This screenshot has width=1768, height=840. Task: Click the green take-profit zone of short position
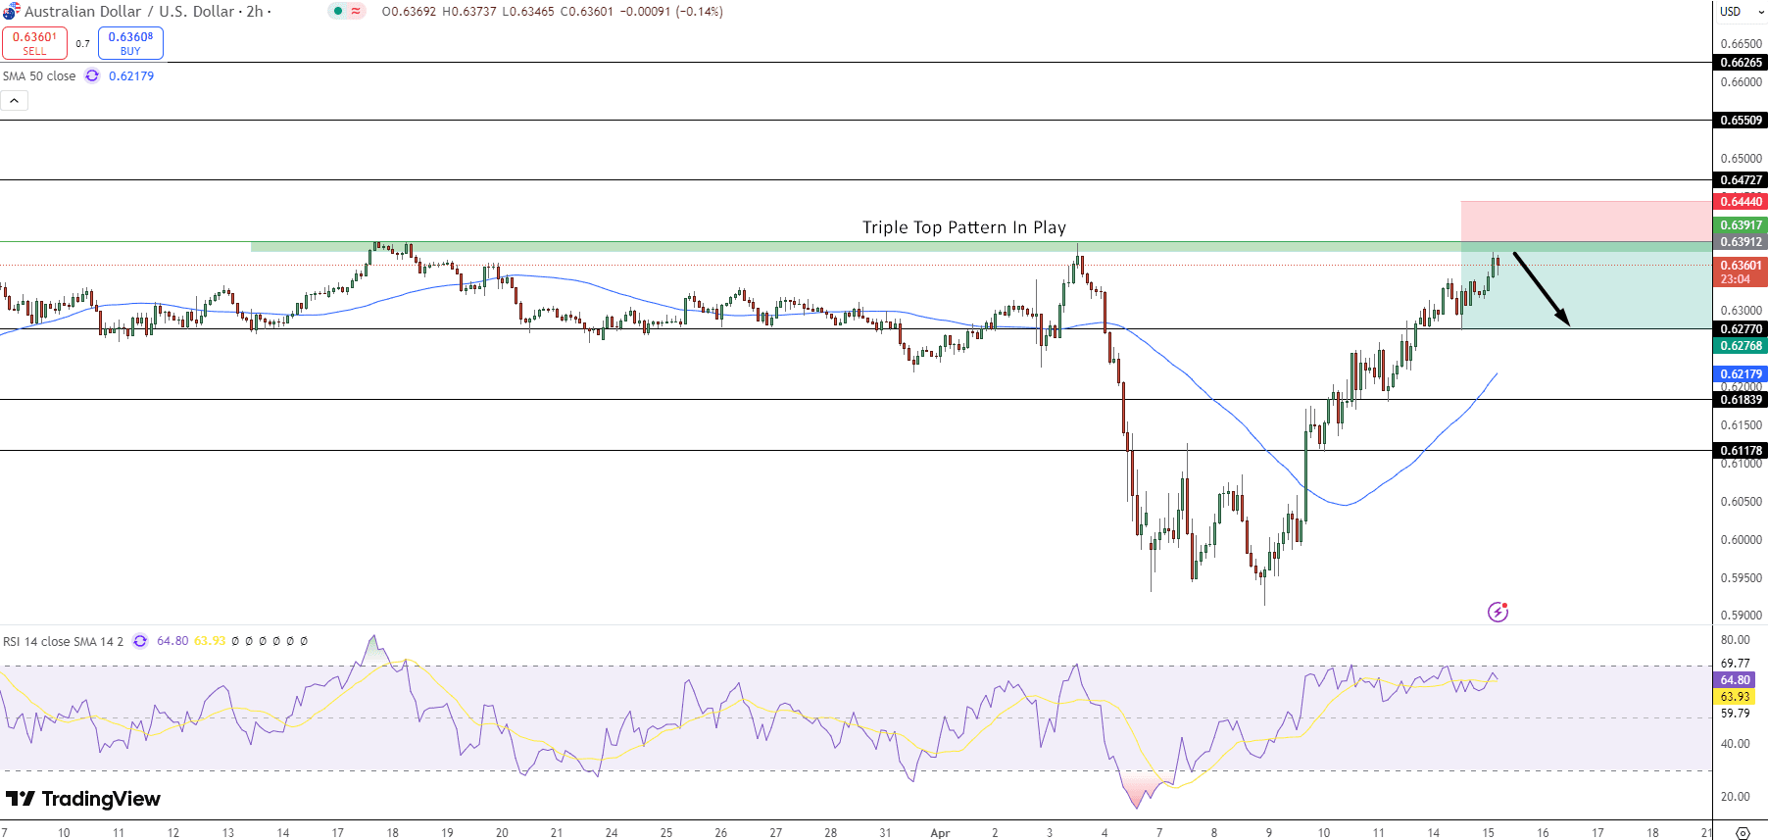pyautogui.click(x=1586, y=285)
